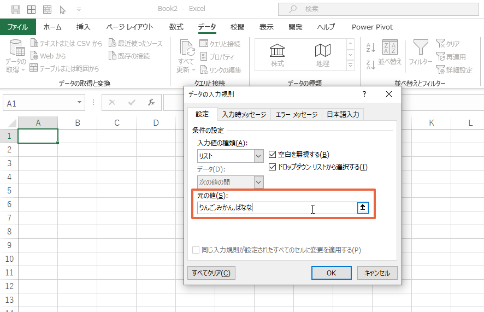Click the pointer cursor icon in quick access toolbar
Image resolution: width=484 pixels, height=312 pixels.
63,10
